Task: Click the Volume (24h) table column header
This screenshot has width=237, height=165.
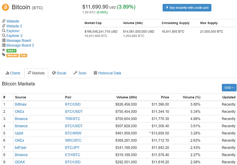Action: (x=126, y=97)
